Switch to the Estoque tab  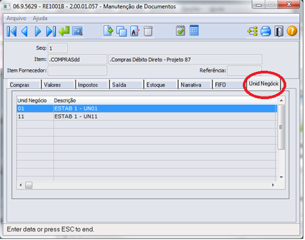coord(161,85)
